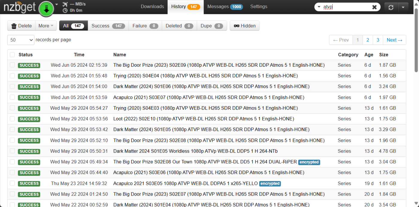Open refresh interval dropdown arrow
This screenshot has height=207, width=419.
pos(403,7)
